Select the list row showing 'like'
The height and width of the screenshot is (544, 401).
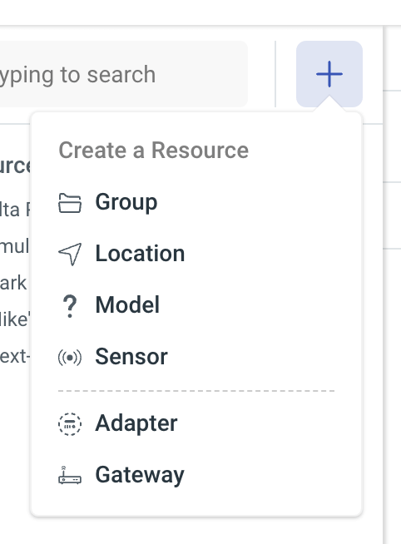(15, 319)
